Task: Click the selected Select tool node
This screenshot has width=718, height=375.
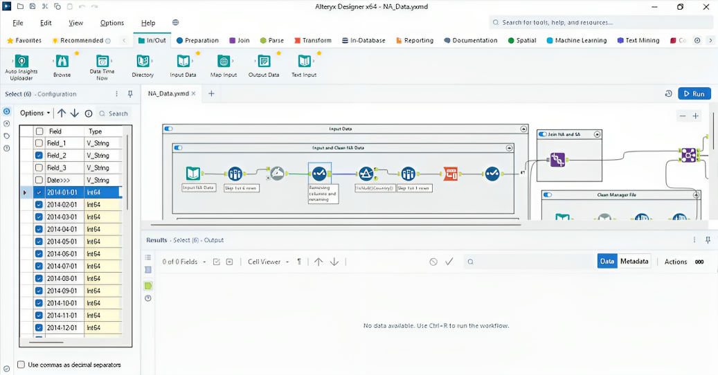Action: (319, 174)
